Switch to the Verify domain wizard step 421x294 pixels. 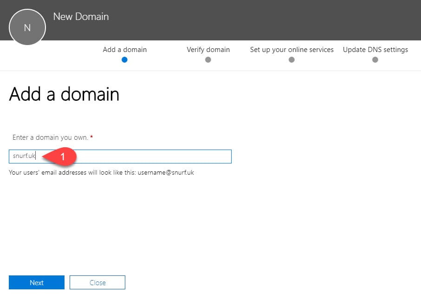(208, 50)
